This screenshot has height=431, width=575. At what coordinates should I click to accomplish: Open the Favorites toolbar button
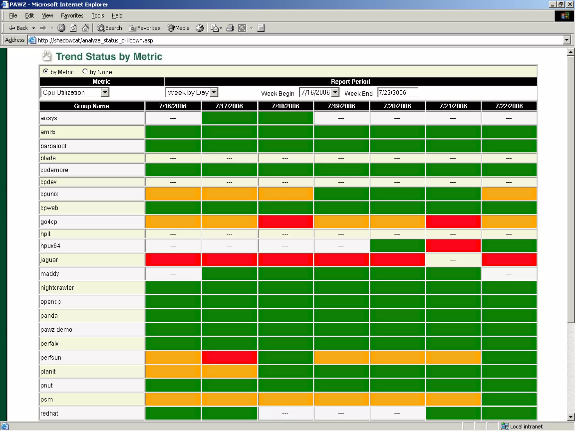point(144,28)
